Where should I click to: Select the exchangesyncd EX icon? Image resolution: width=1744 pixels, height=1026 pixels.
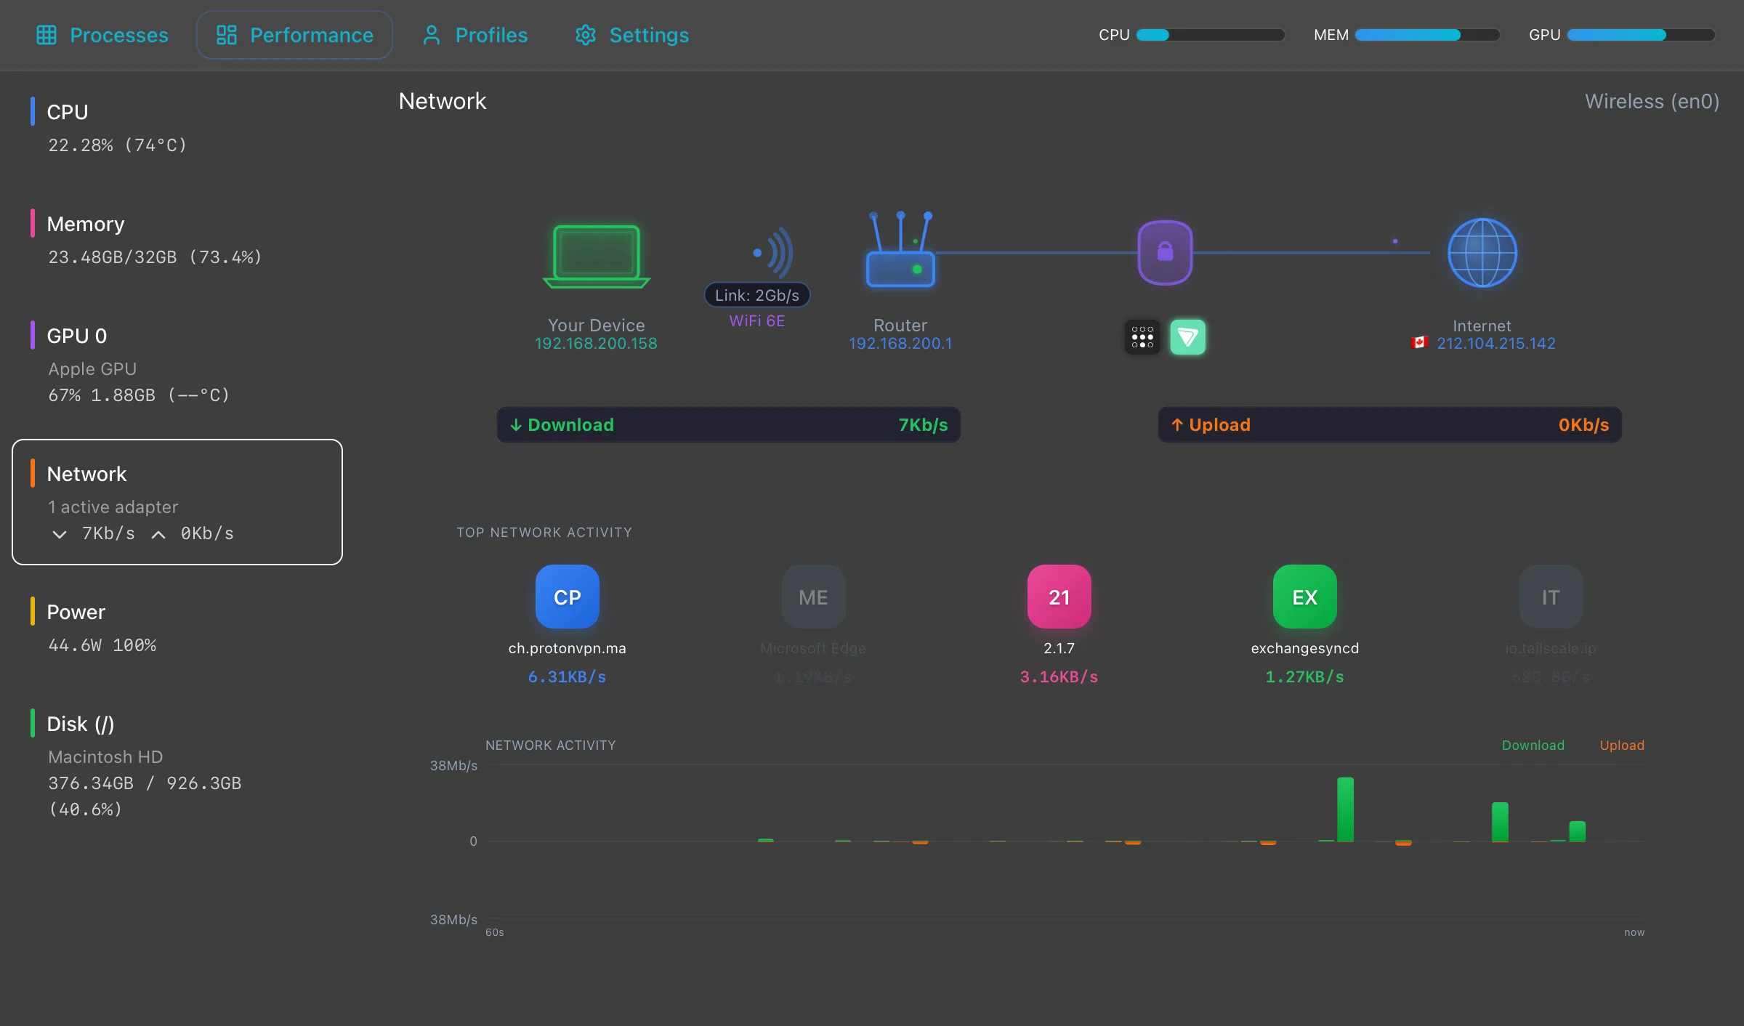coord(1303,597)
